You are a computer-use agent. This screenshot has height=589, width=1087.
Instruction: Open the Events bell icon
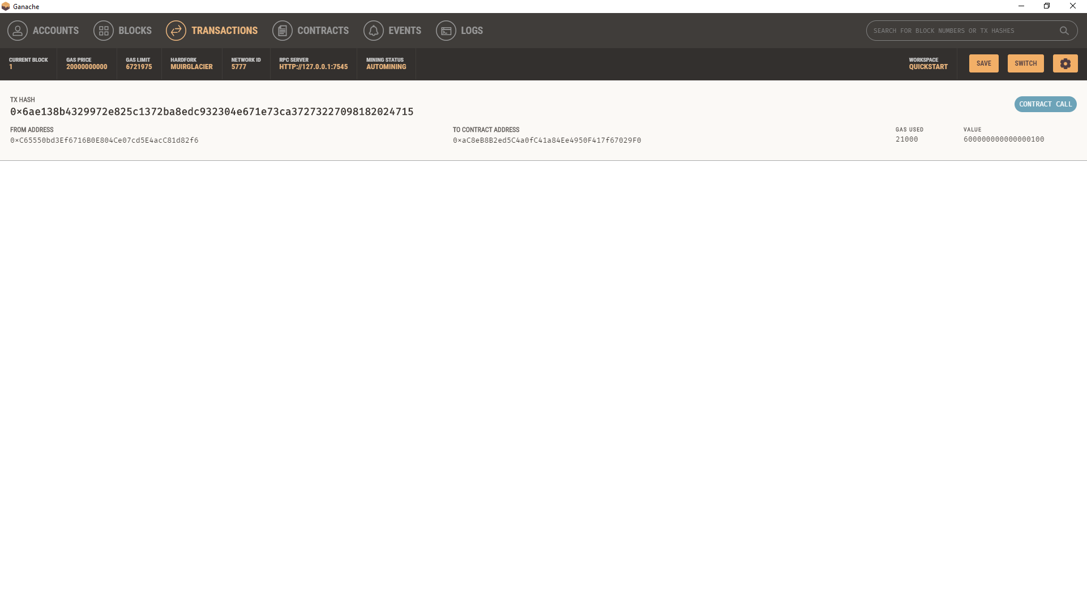click(374, 31)
